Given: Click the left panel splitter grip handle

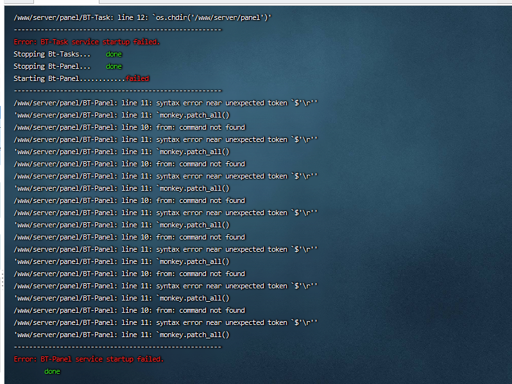Looking at the screenshot, I should tap(2, 279).
